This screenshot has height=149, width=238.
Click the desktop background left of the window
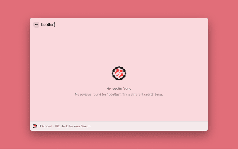15,74
